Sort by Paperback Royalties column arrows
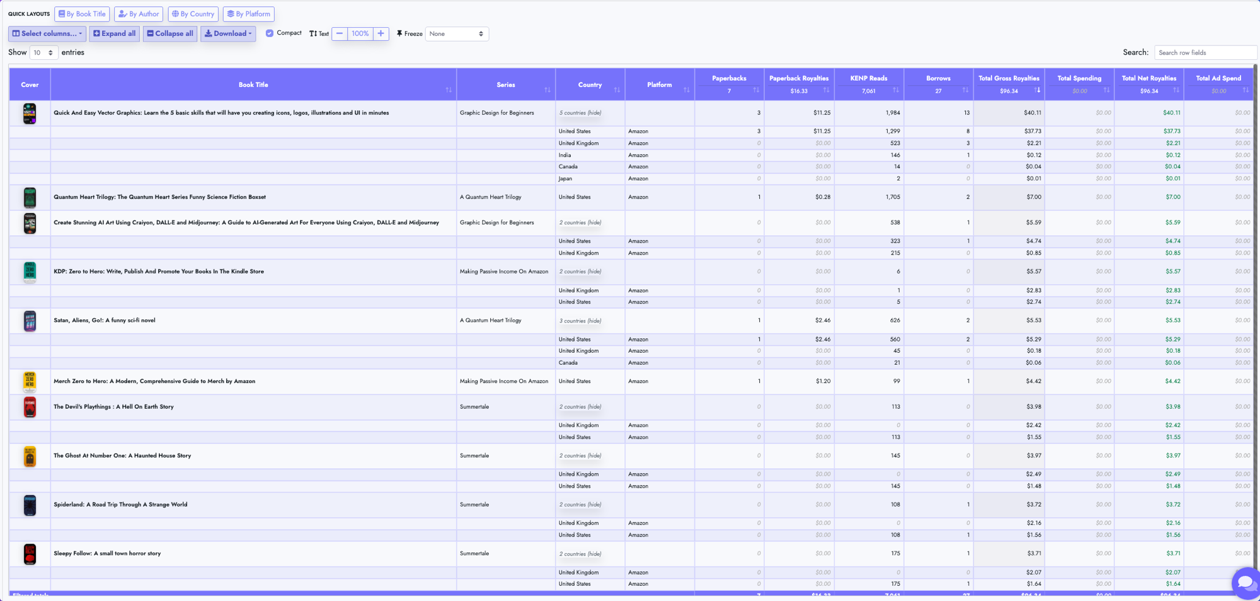The height and width of the screenshot is (601, 1260). point(826,90)
